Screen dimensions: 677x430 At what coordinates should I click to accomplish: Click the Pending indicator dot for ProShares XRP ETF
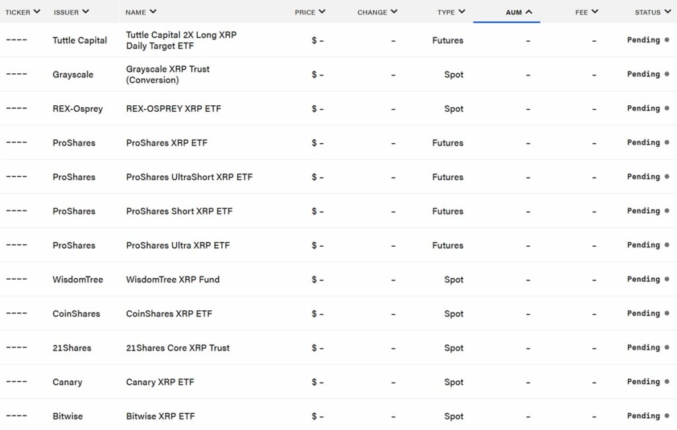[668, 142]
